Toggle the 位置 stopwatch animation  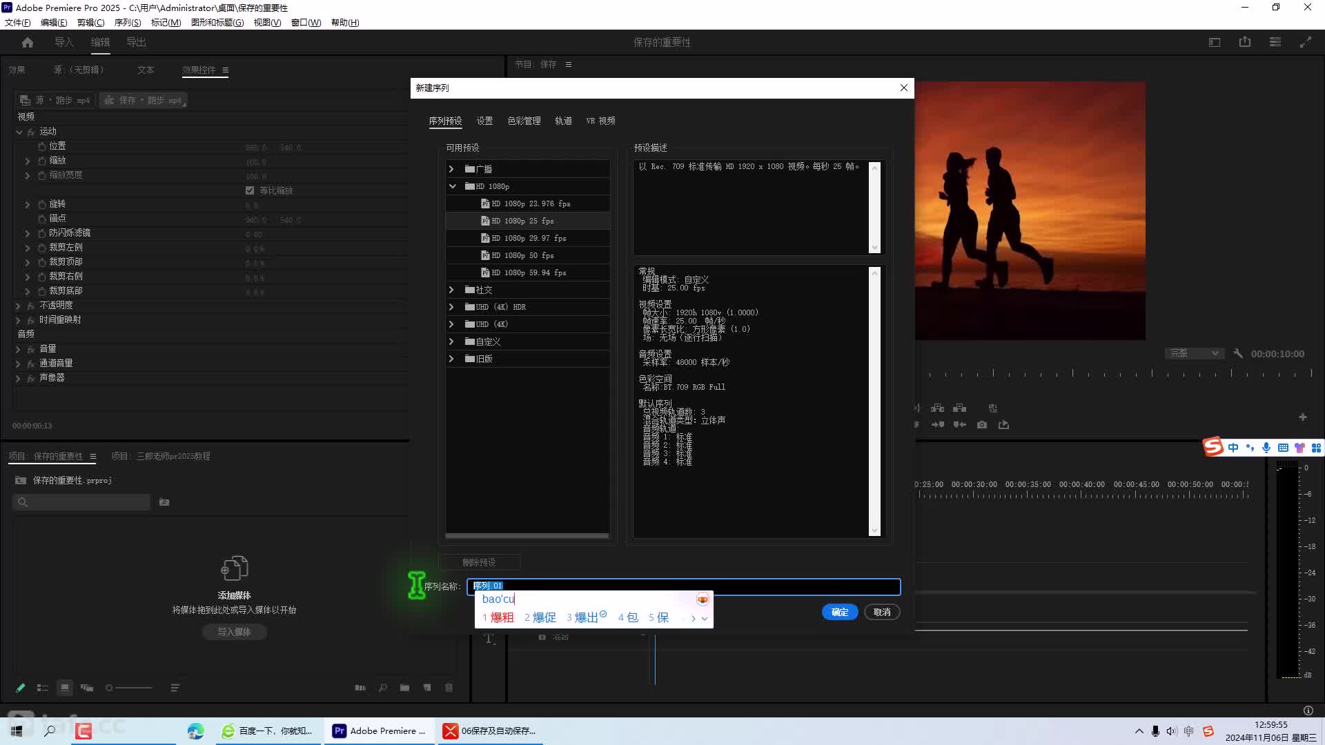point(42,146)
